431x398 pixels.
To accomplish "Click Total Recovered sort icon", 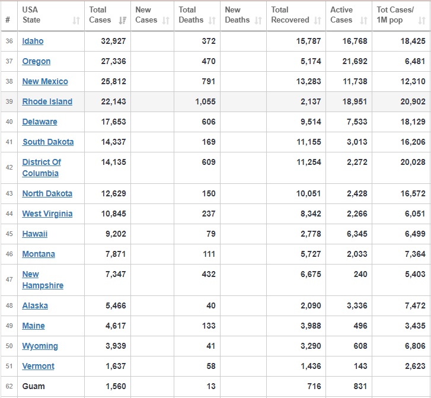I will (x=318, y=21).
